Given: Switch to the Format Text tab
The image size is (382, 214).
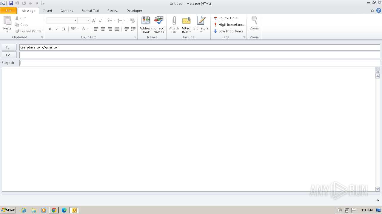Looking at the screenshot, I should click(x=90, y=11).
